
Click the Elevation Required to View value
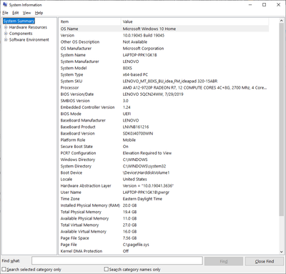(x=147, y=153)
